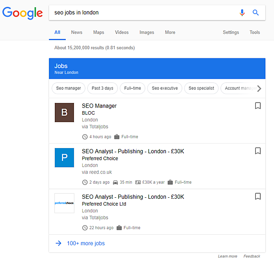
Task: Click the "22 hours ago" text
Action: pyautogui.click(x=101, y=228)
